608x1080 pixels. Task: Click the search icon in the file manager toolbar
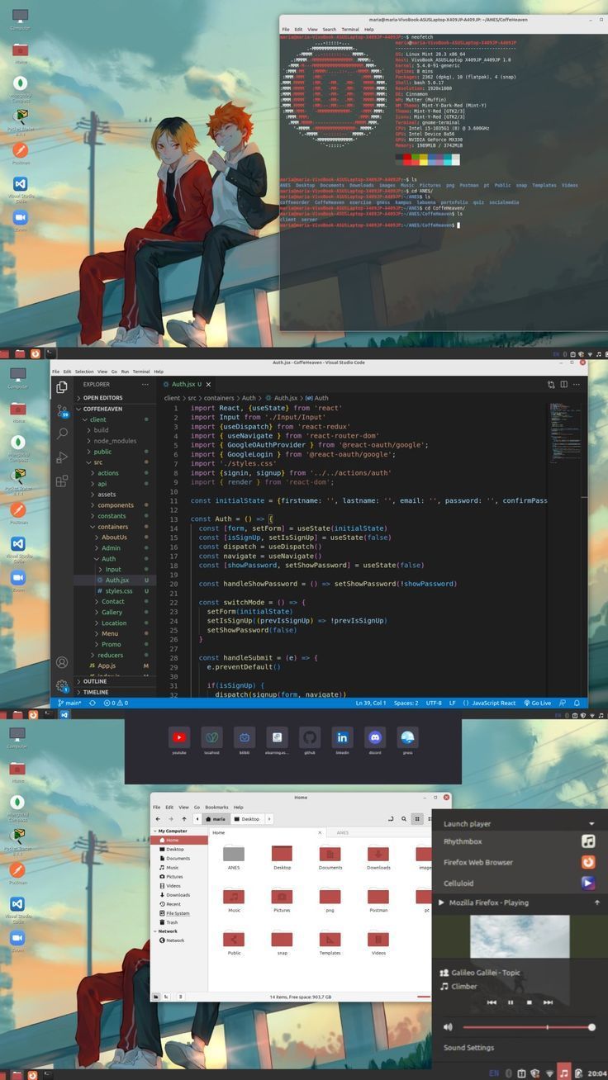(404, 819)
